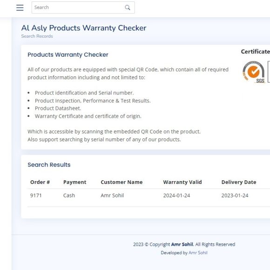Select warranty date 2024-01-24 cell
The height and width of the screenshot is (270, 270).
(176, 196)
